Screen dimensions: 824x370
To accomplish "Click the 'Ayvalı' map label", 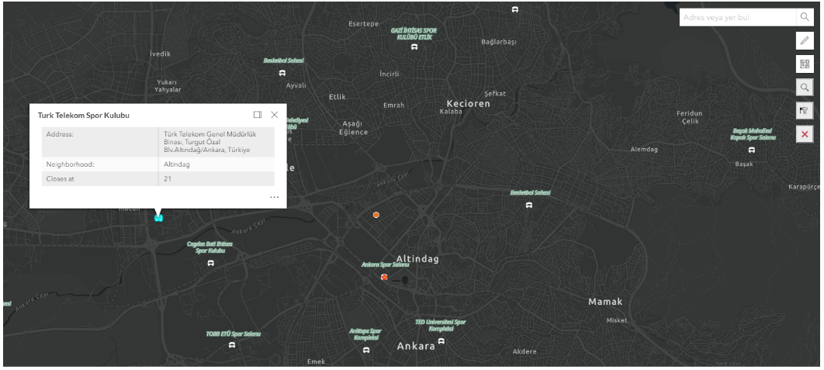I will pyautogui.click(x=296, y=85).
